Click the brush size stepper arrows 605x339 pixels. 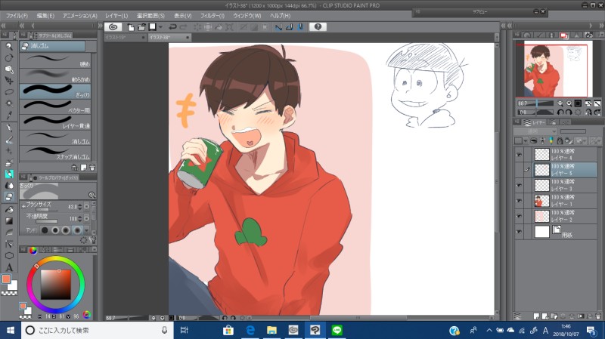pyautogui.click(x=80, y=207)
